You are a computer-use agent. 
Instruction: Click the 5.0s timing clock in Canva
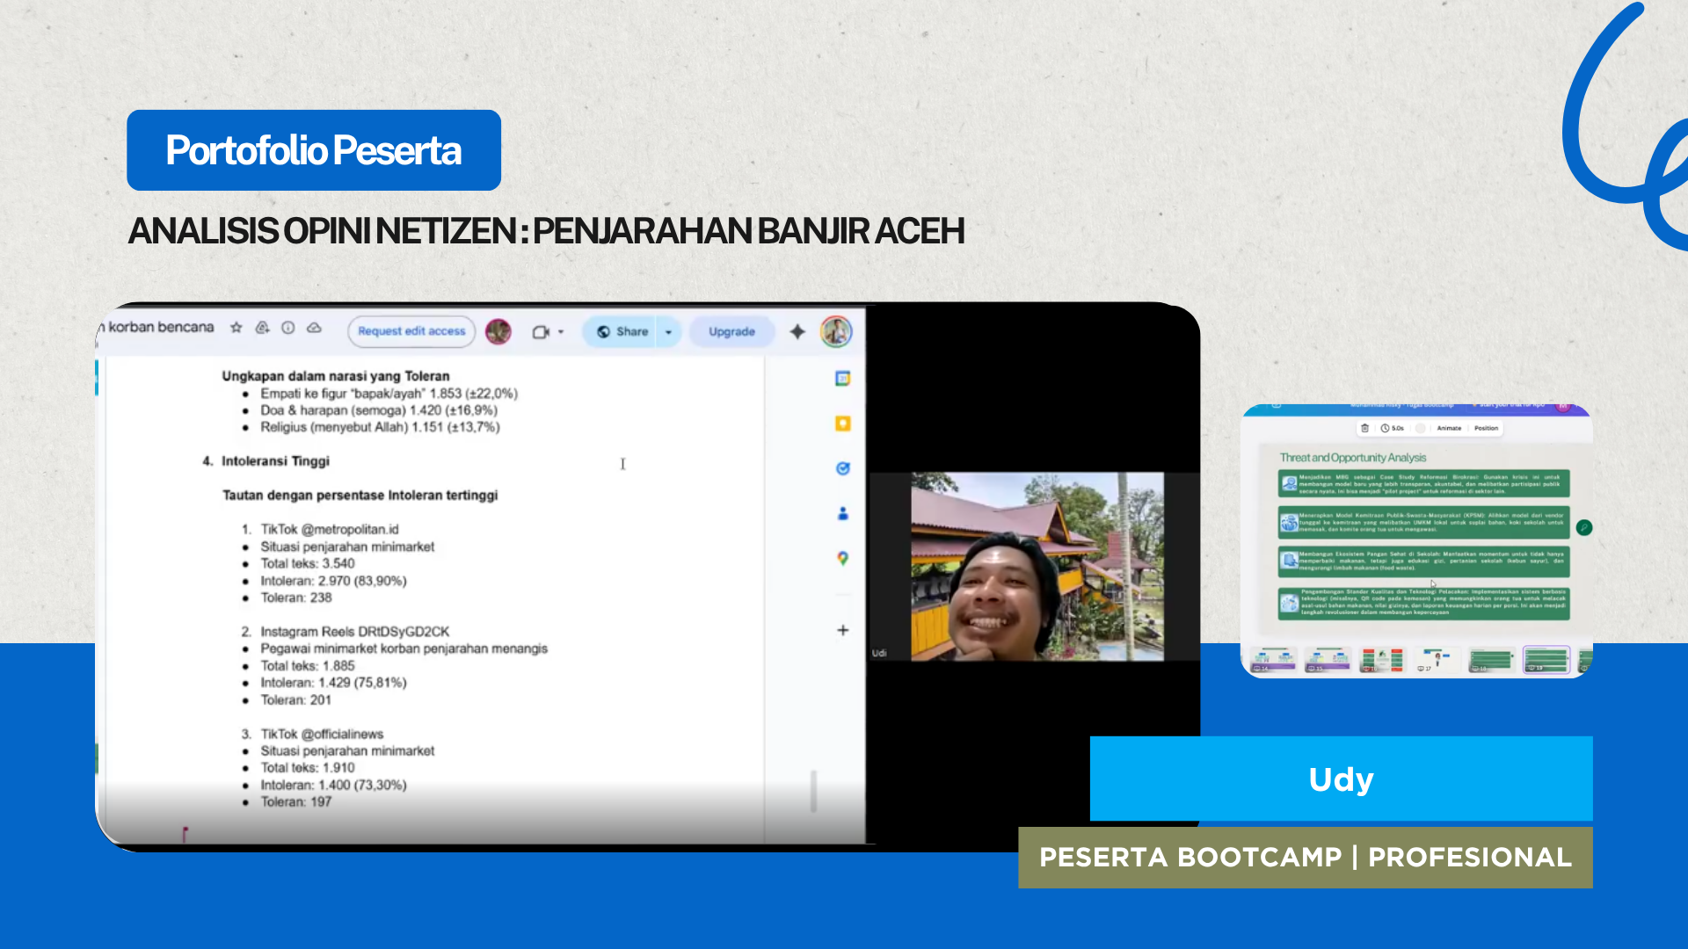point(1393,428)
